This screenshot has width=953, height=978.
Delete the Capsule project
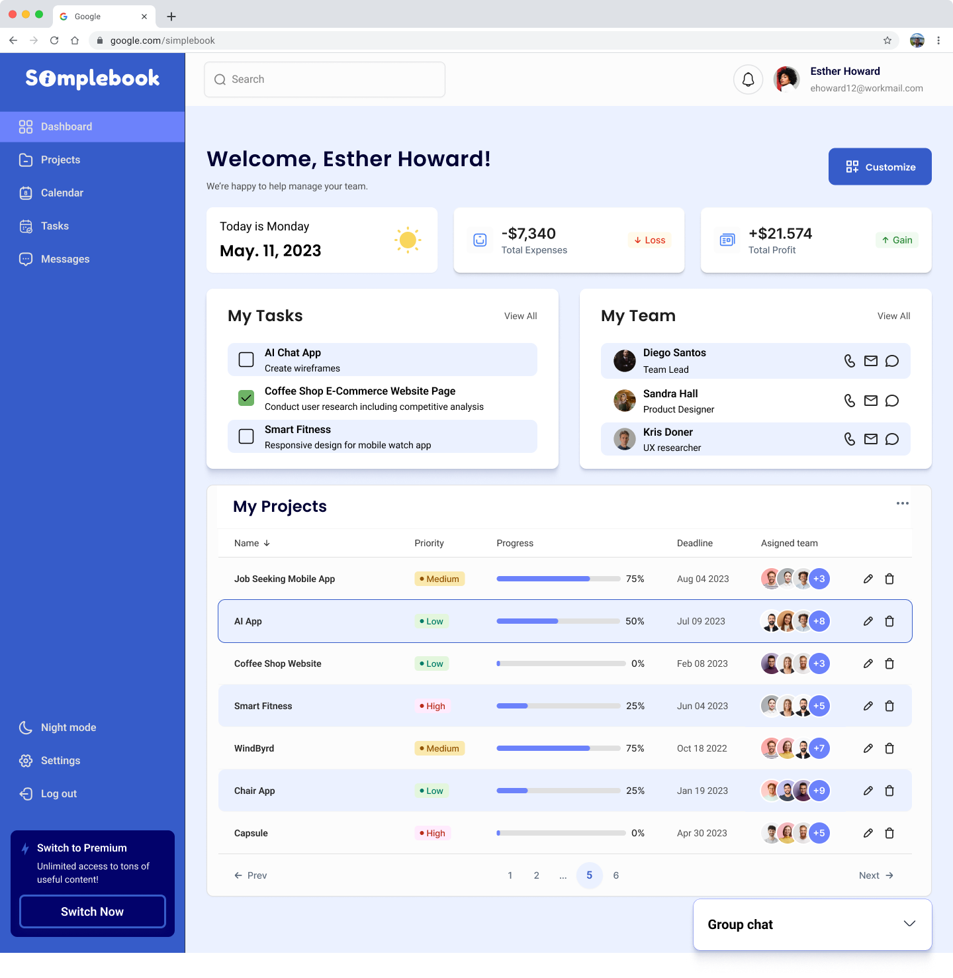(x=889, y=833)
